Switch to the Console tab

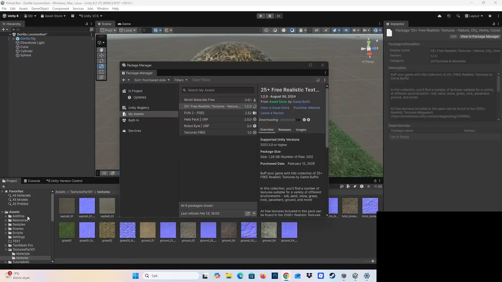(x=31, y=181)
